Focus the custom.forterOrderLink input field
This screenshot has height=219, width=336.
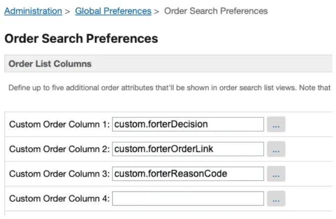188,149
